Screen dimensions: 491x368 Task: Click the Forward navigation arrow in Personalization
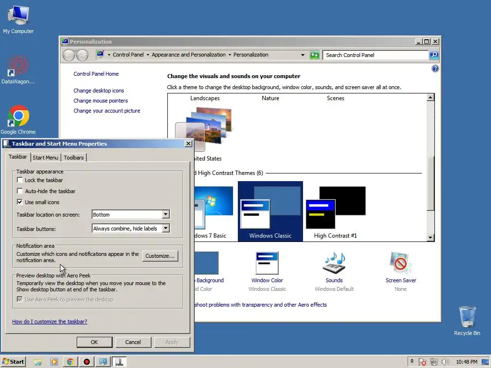coord(82,55)
